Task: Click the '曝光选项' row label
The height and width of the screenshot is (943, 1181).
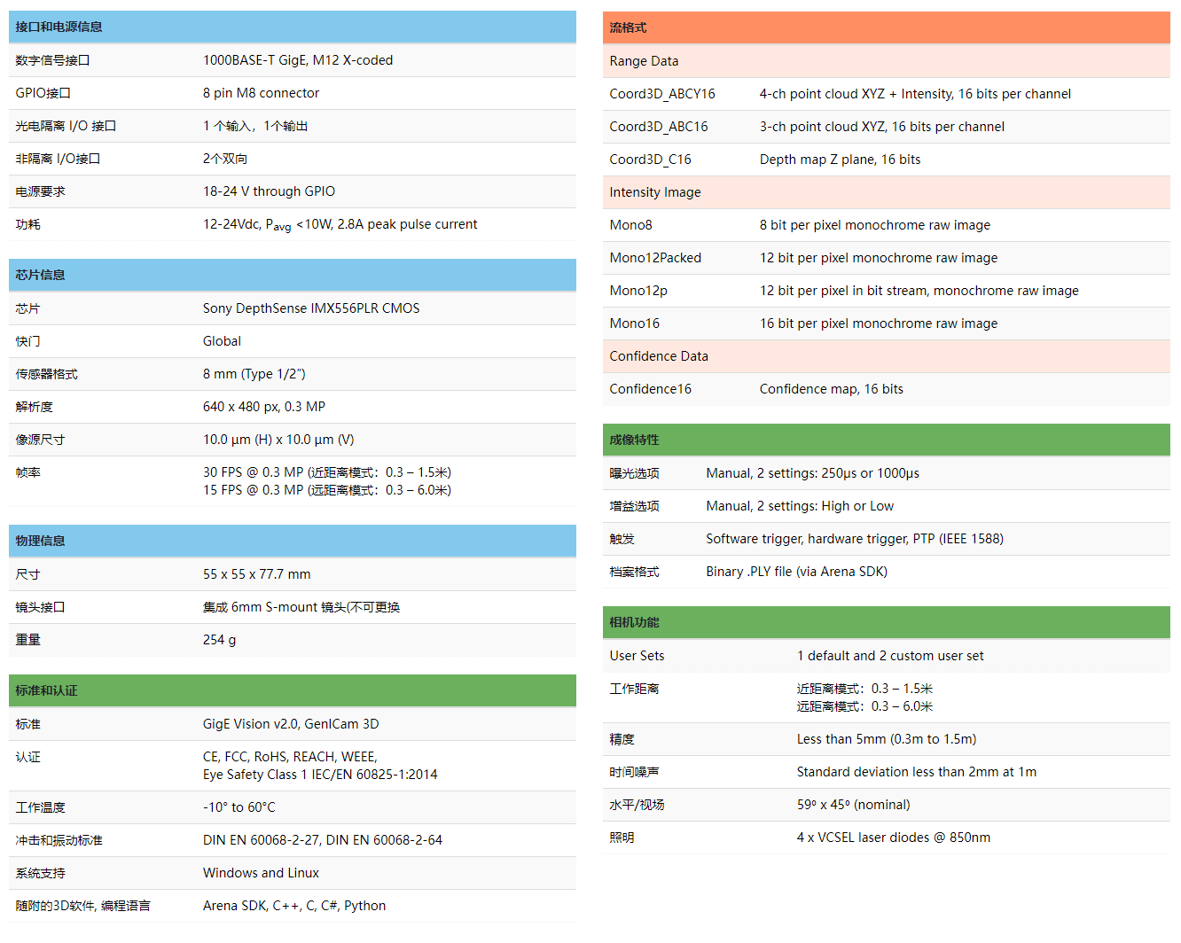Action: 634,473
